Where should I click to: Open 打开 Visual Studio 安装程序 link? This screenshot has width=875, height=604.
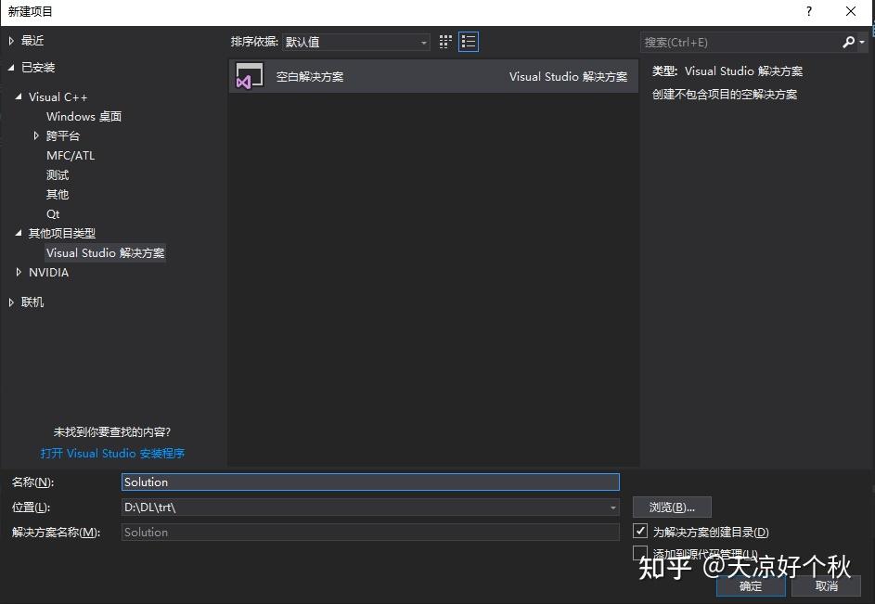click(x=112, y=453)
